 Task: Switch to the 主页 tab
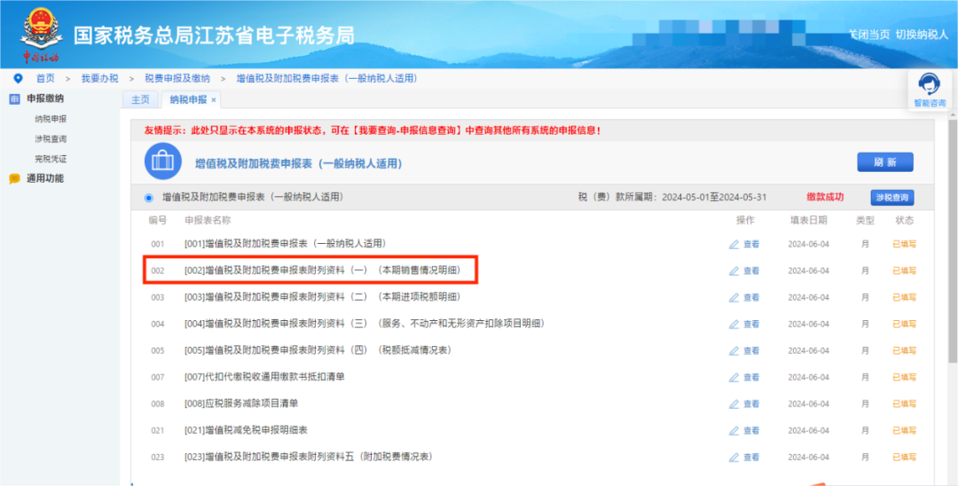point(140,99)
